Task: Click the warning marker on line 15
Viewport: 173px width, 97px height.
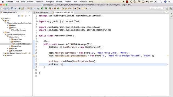Action: tap(34, 56)
